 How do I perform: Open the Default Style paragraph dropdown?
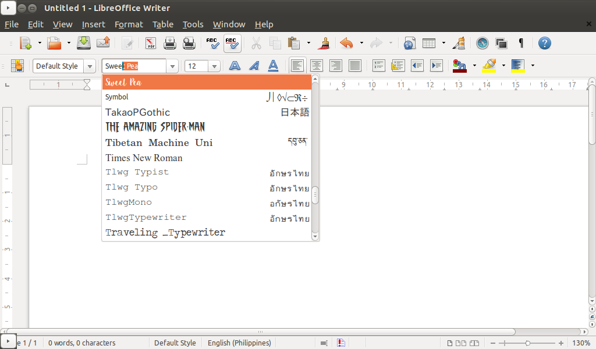[90, 66]
